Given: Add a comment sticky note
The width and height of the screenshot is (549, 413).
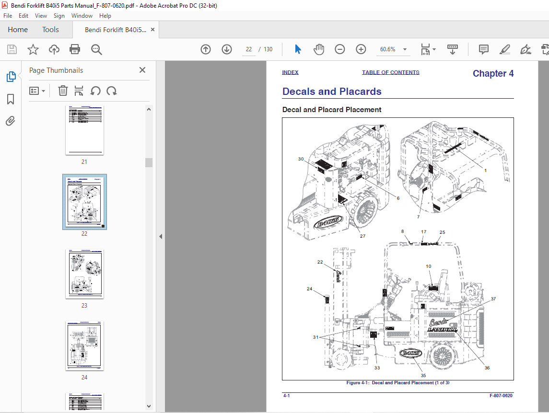Looking at the screenshot, I should (483, 49).
